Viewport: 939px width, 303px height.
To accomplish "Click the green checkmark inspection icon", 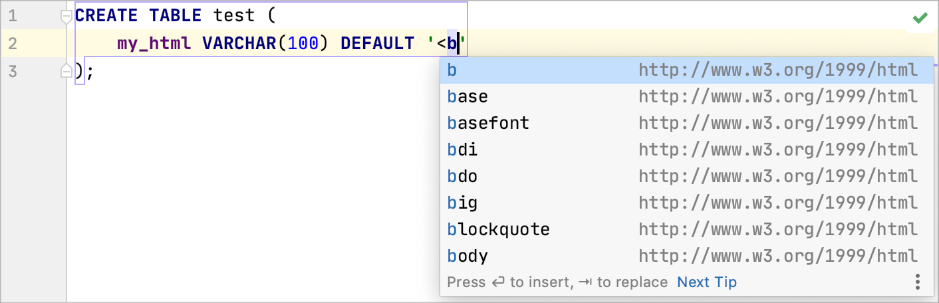I will (x=920, y=18).
